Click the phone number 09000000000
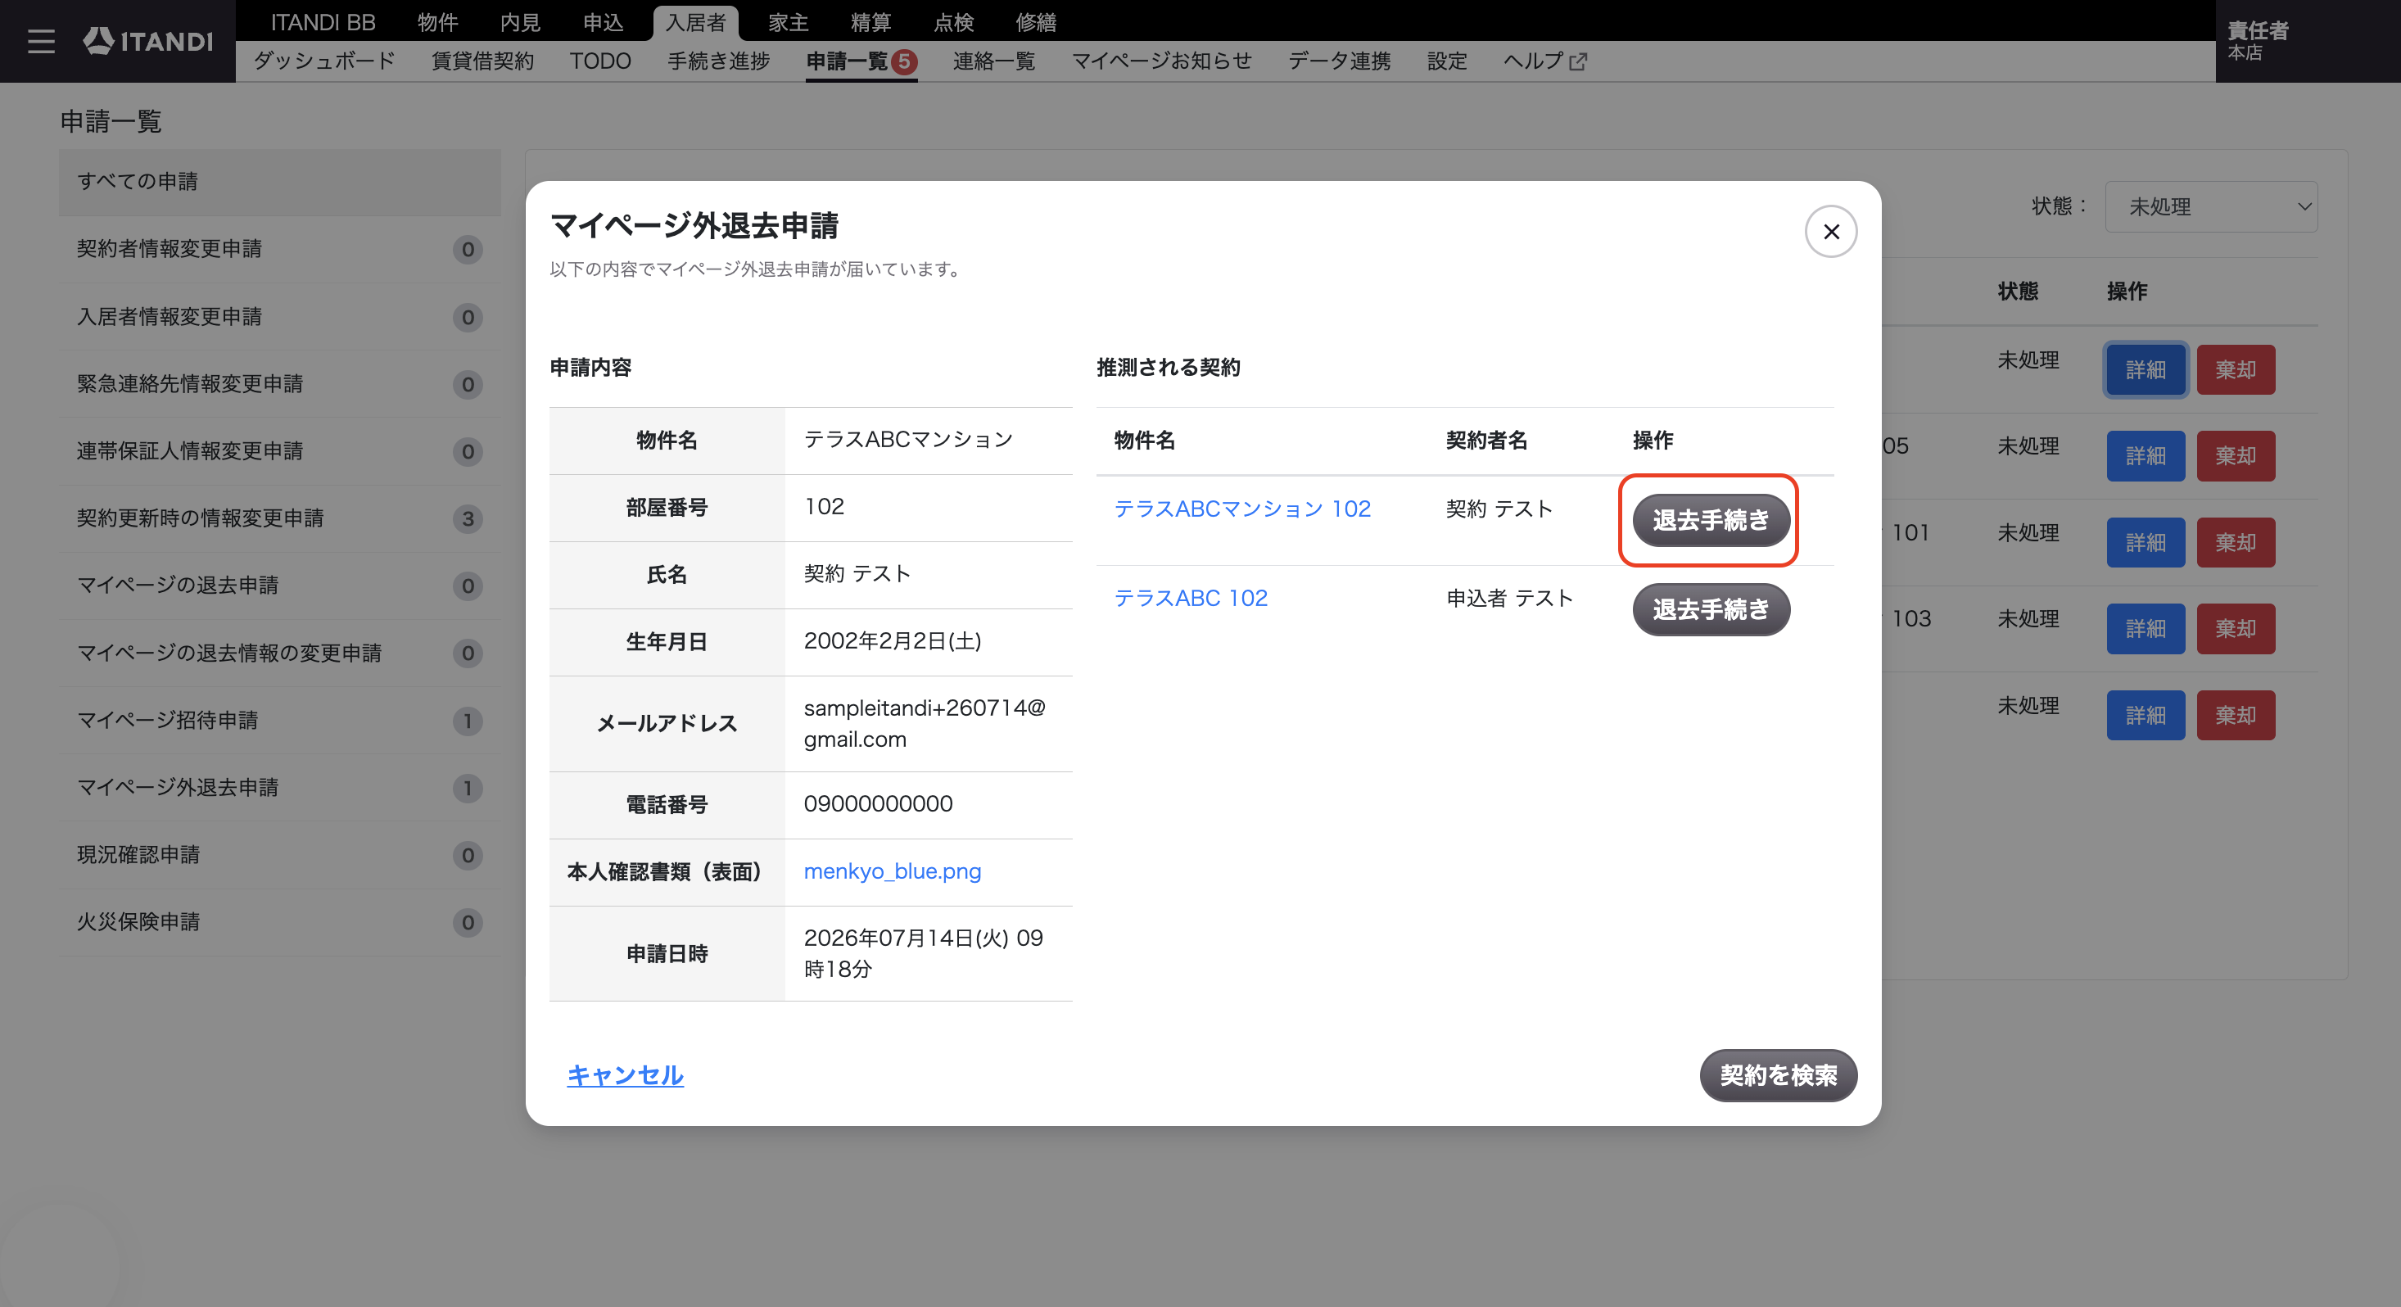Image resolution: width=2401 pixels, height=1307 pixels. click(x=878, y=803)
